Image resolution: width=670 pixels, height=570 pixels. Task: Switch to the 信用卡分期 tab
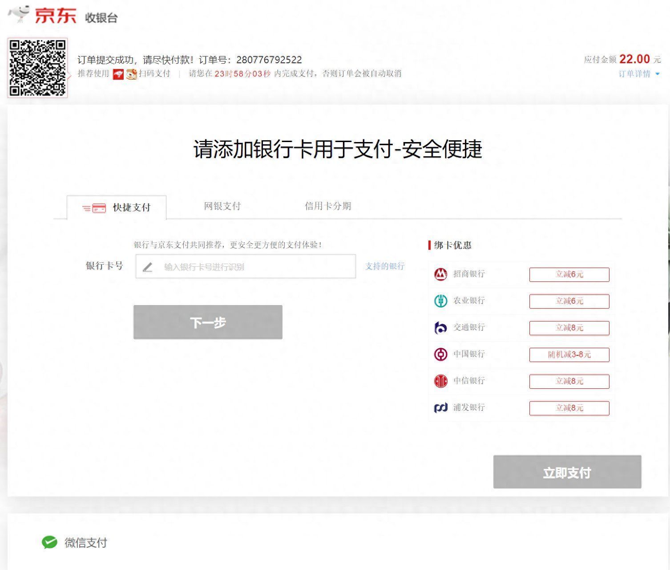[328, 206]
